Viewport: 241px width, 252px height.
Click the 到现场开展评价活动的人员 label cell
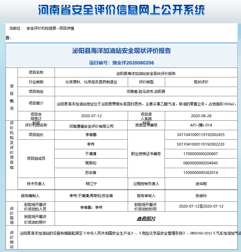pyautogui.click(x=36, y=207)
